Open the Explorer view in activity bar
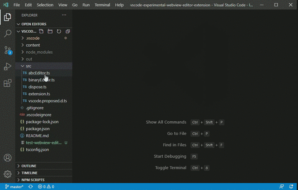 [8, 17]
